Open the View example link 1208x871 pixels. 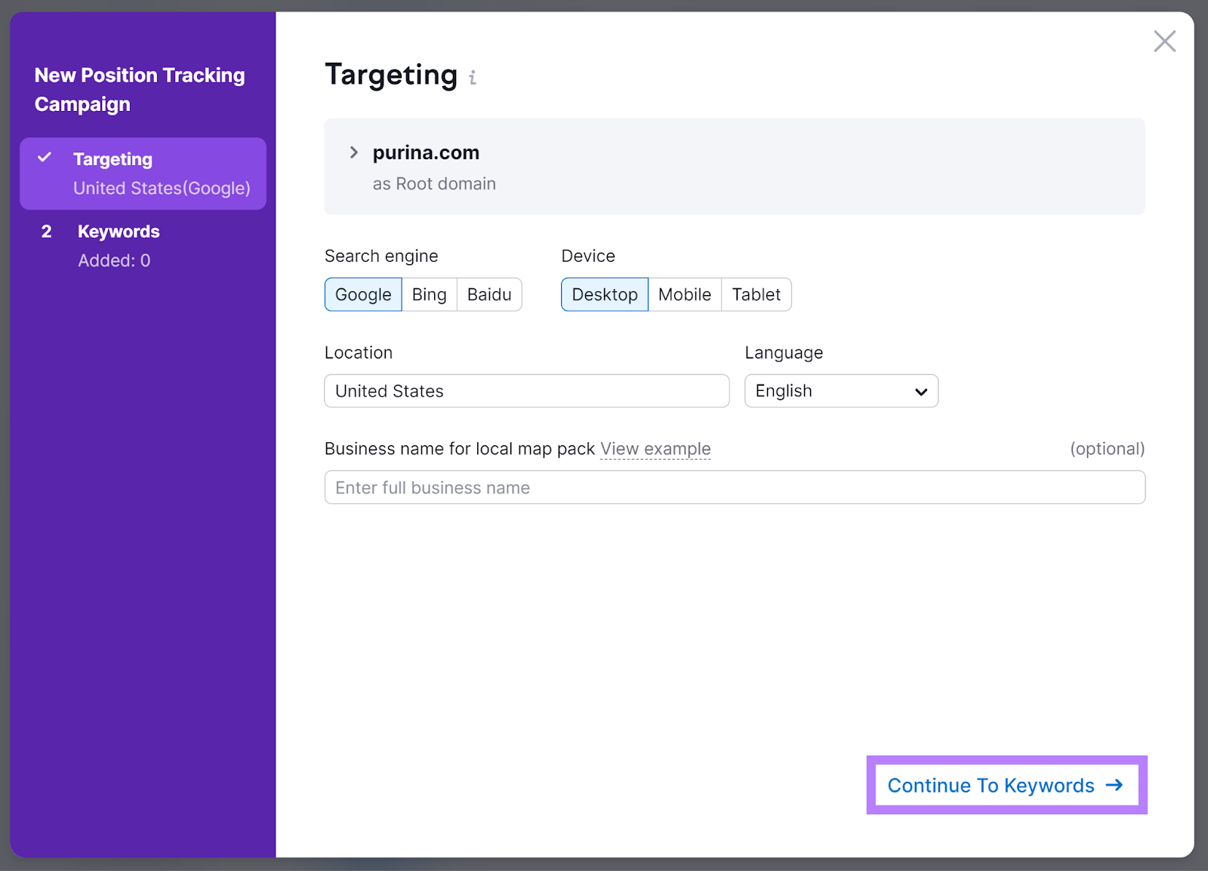[655, 448]
